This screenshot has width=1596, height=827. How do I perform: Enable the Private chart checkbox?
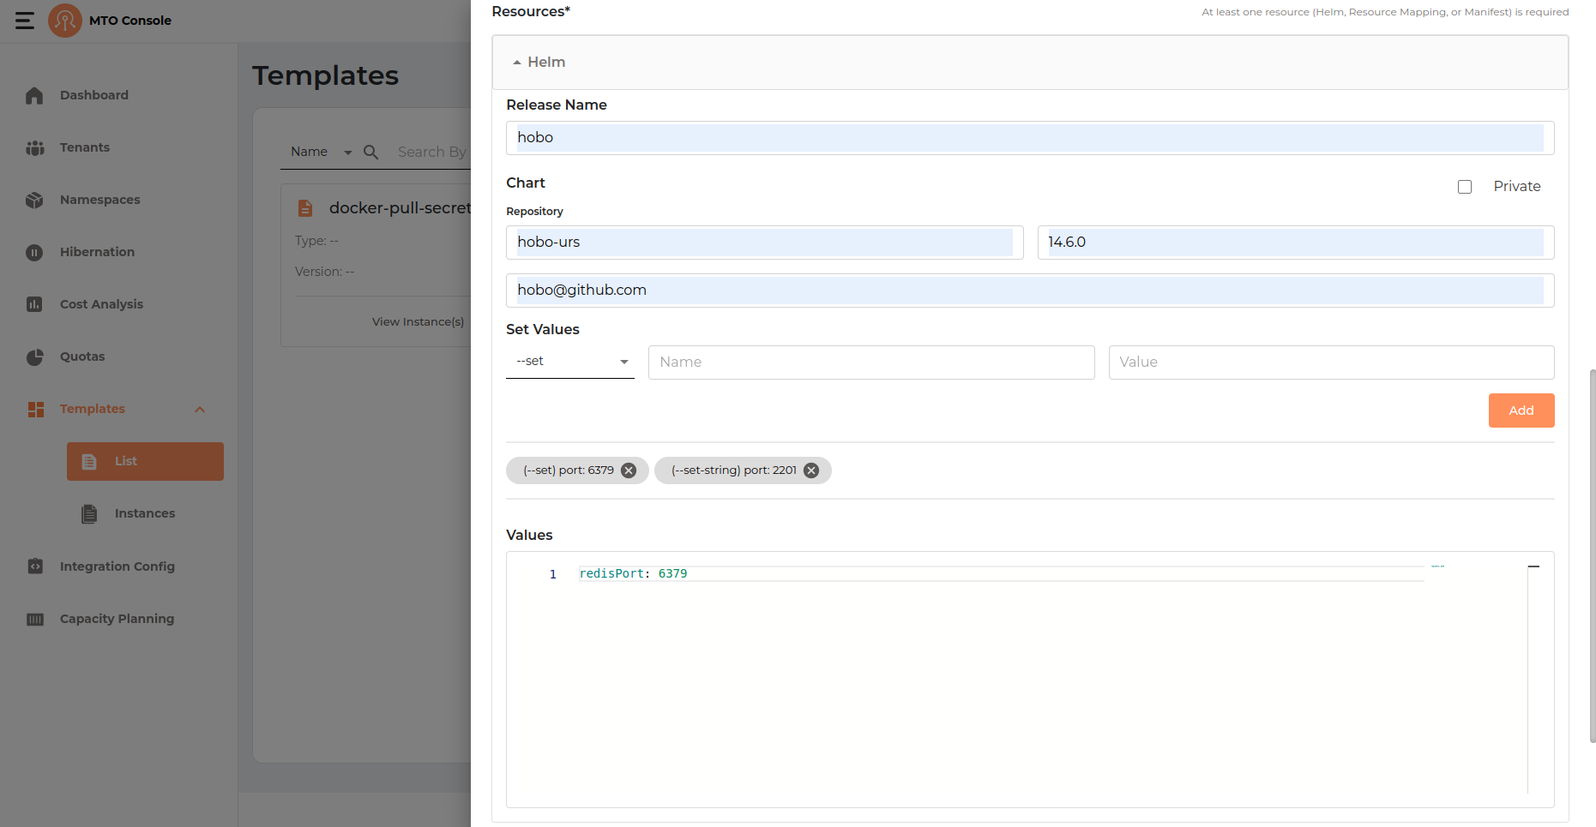1465,187
